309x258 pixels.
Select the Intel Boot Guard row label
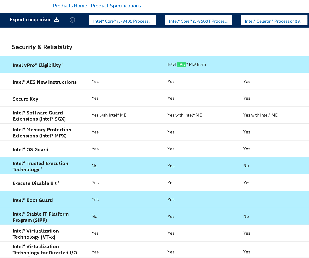33,200
